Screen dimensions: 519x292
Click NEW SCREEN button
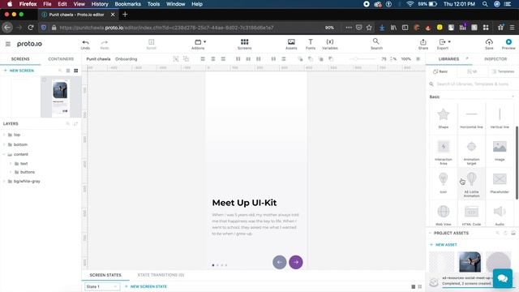tap(19, 71)
